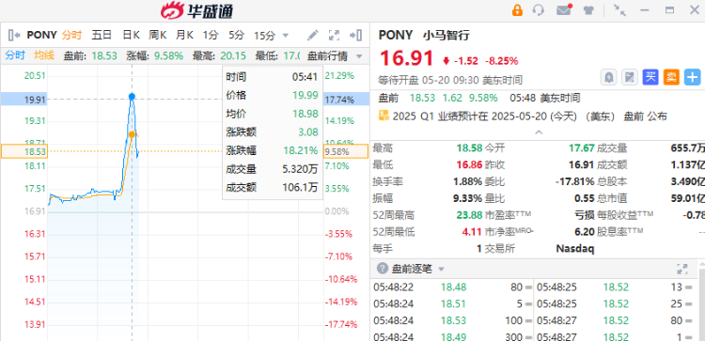This screenshot has width=705, height=341.
Task: Add PONY to watchlist plus button
Action: point(693,77)
